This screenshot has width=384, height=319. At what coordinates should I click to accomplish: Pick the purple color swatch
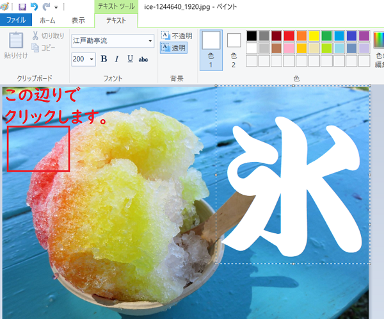click(364, 36)
